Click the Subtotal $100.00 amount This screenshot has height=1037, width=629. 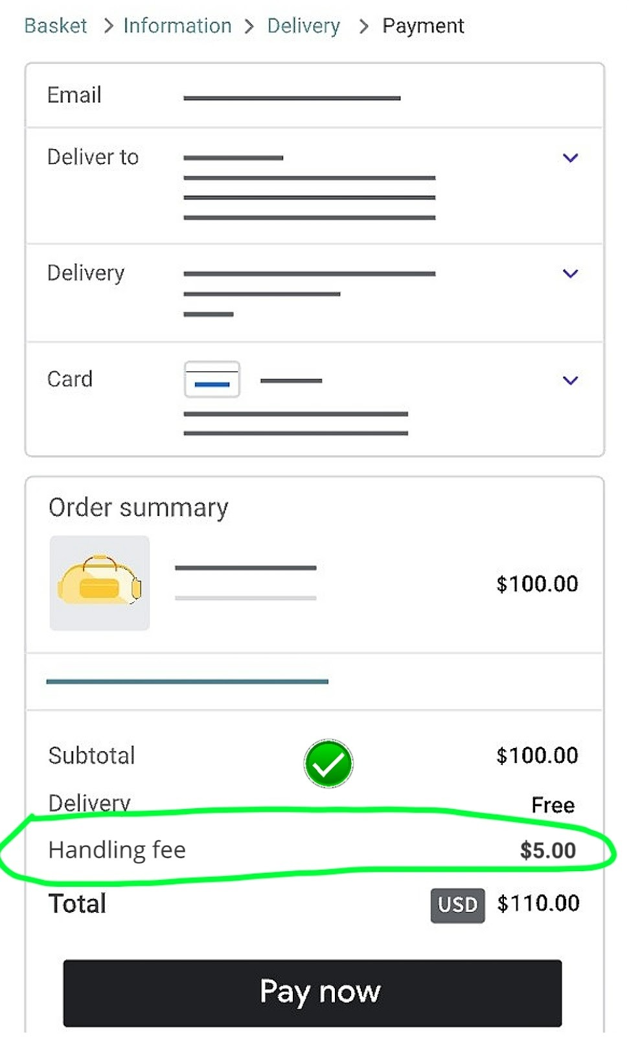[537, 756]
